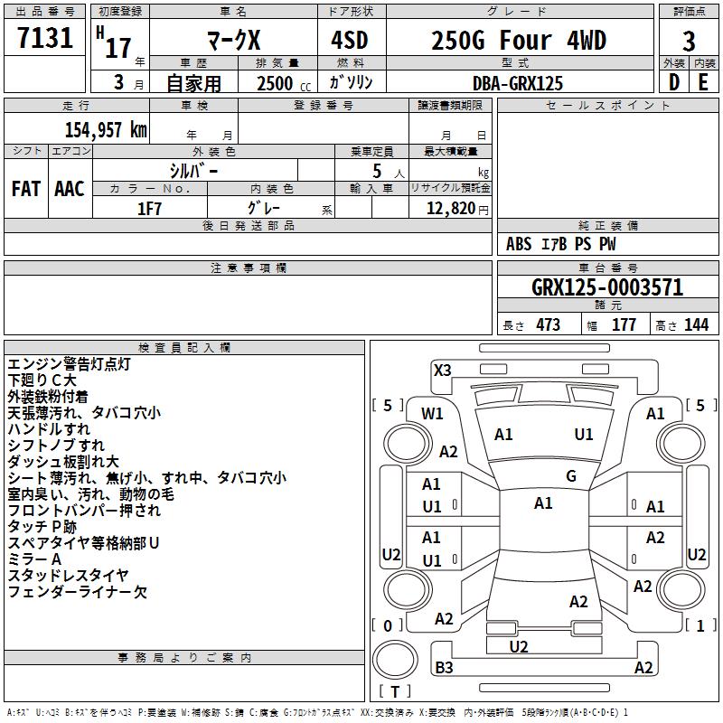Select note スタッドレスタイヤ
The width and height of the screenshot is (723, 723).
pos(68,576)
